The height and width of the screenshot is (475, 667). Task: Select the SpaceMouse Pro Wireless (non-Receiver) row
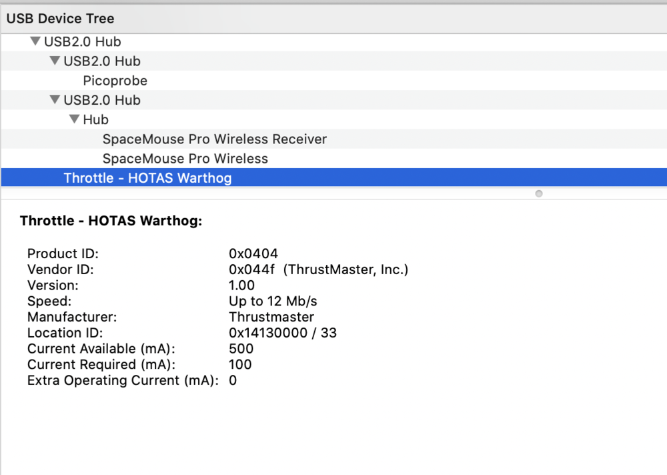[x=185, y=159]
